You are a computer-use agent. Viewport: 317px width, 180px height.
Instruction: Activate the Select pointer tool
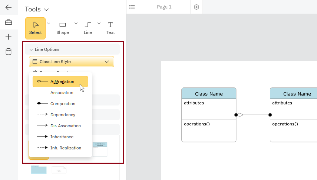tap(36, 28)
